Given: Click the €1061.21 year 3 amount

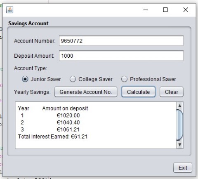Looking at the screenshot, I should pos(68,130).
